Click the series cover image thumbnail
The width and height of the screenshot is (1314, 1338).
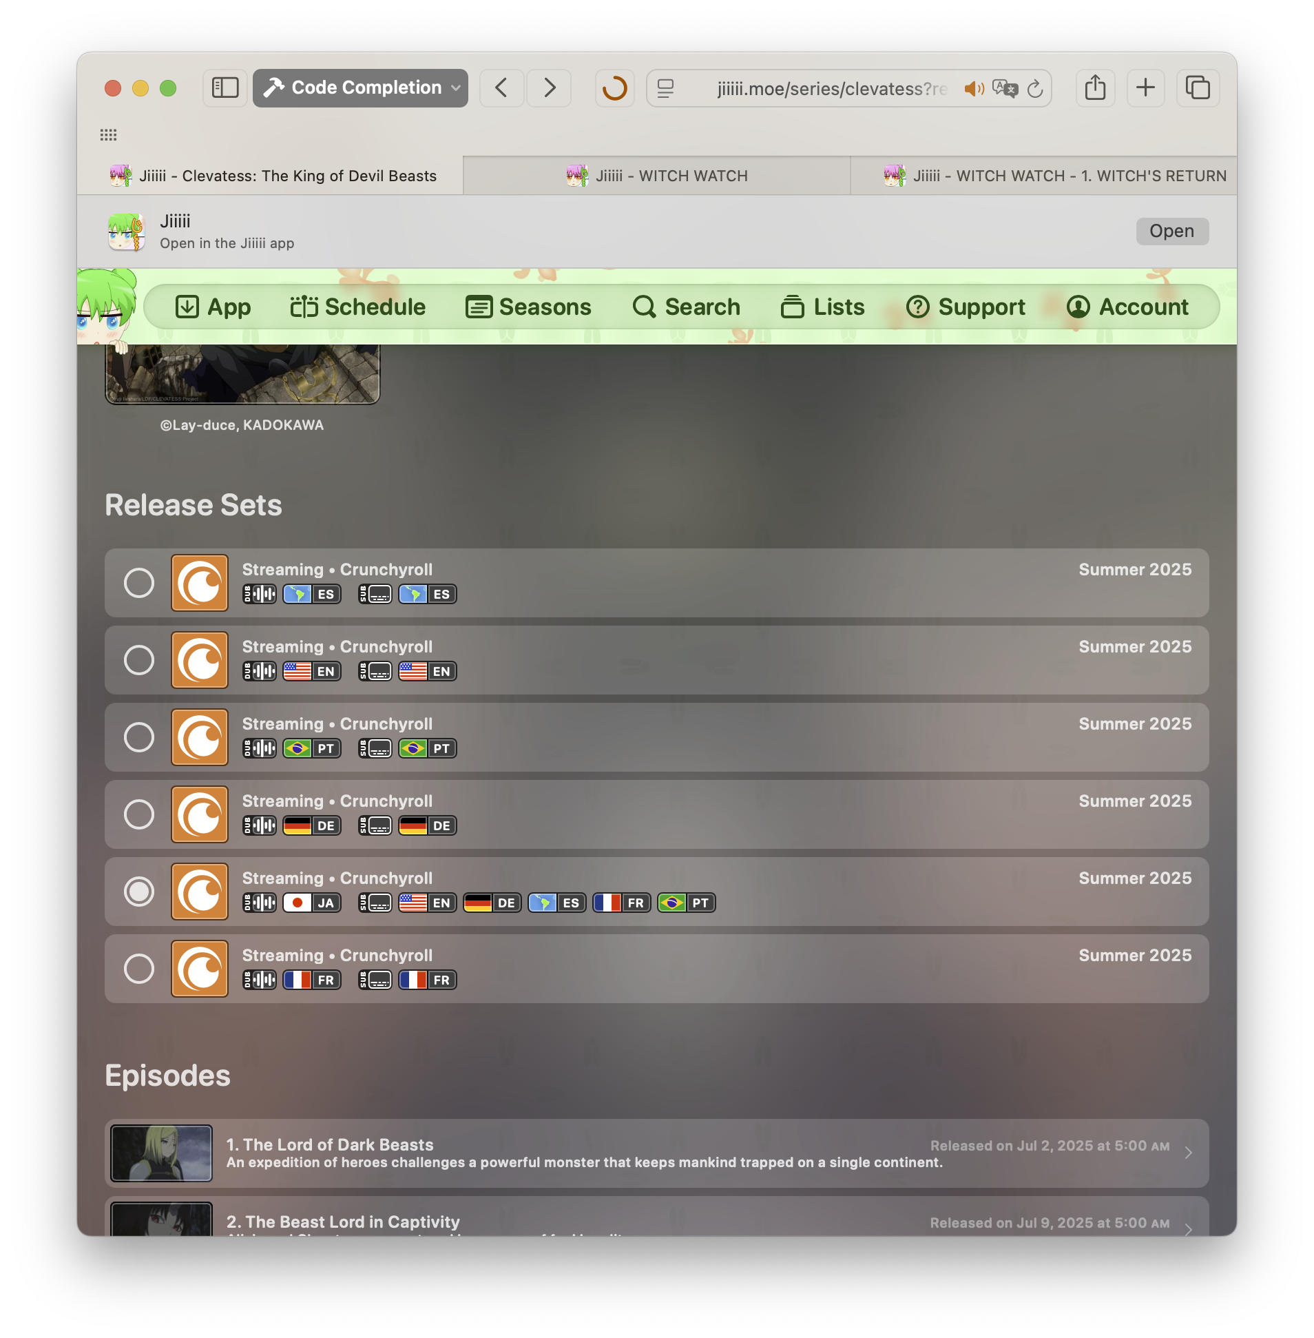coord(242,373)
